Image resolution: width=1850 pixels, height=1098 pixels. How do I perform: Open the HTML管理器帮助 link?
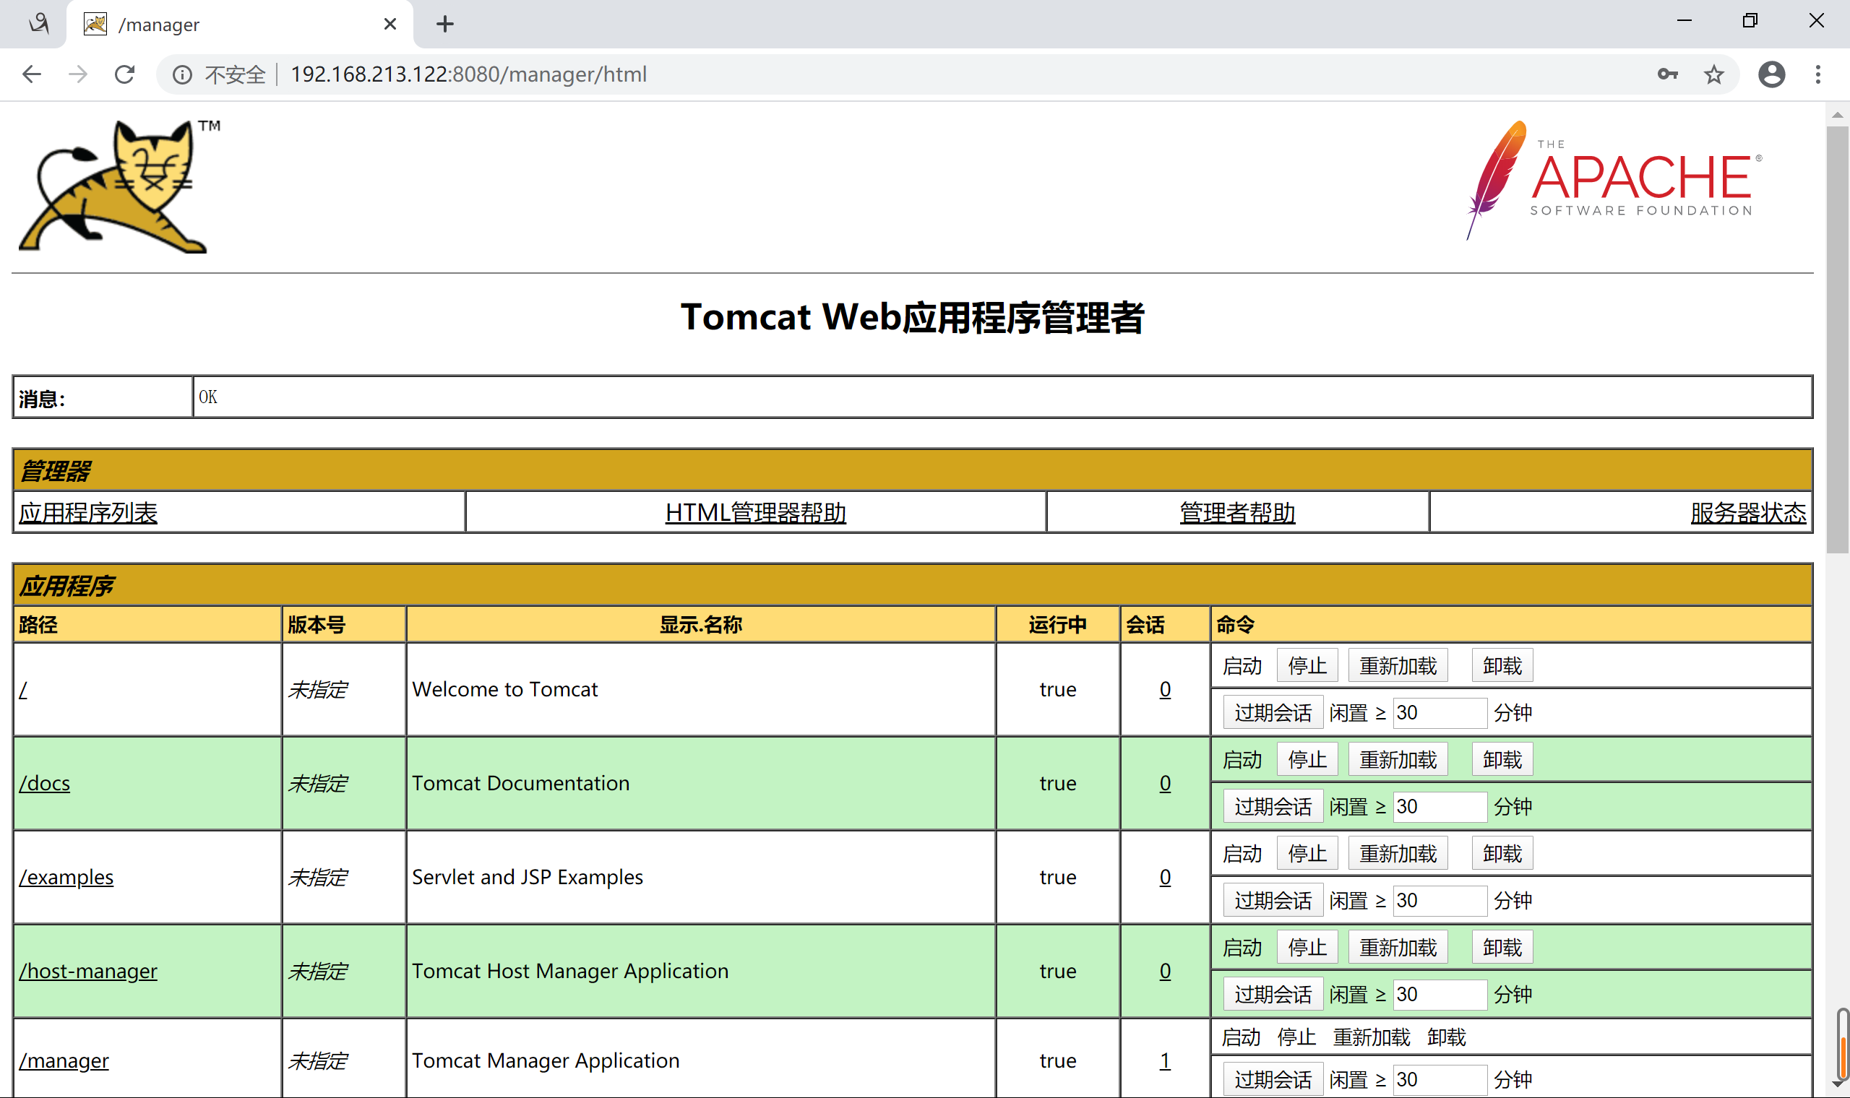click(756, 513)
